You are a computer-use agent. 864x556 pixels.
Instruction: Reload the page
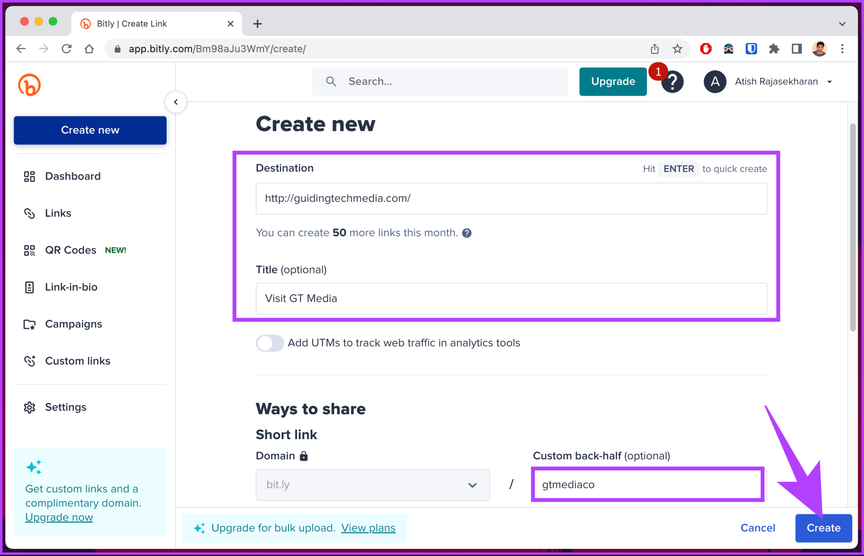(66, 49)
